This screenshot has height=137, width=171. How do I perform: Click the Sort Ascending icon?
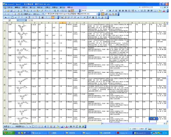(62, 11)
